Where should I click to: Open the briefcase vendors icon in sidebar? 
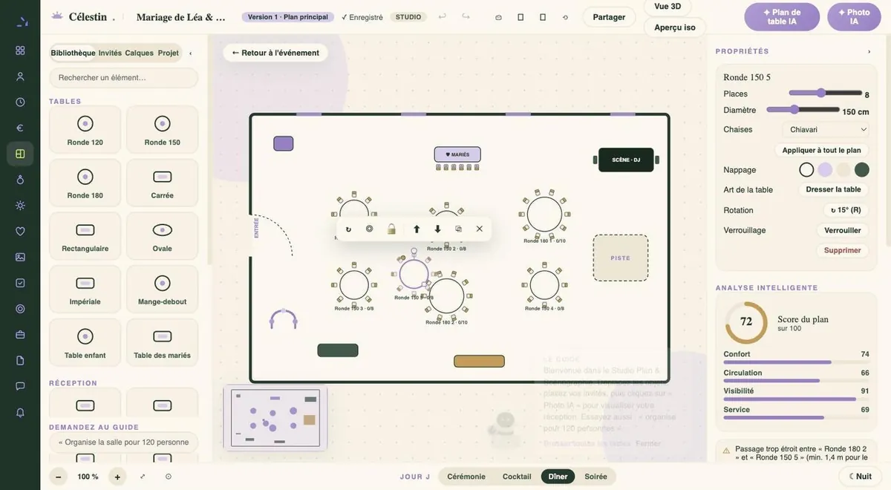20,334
